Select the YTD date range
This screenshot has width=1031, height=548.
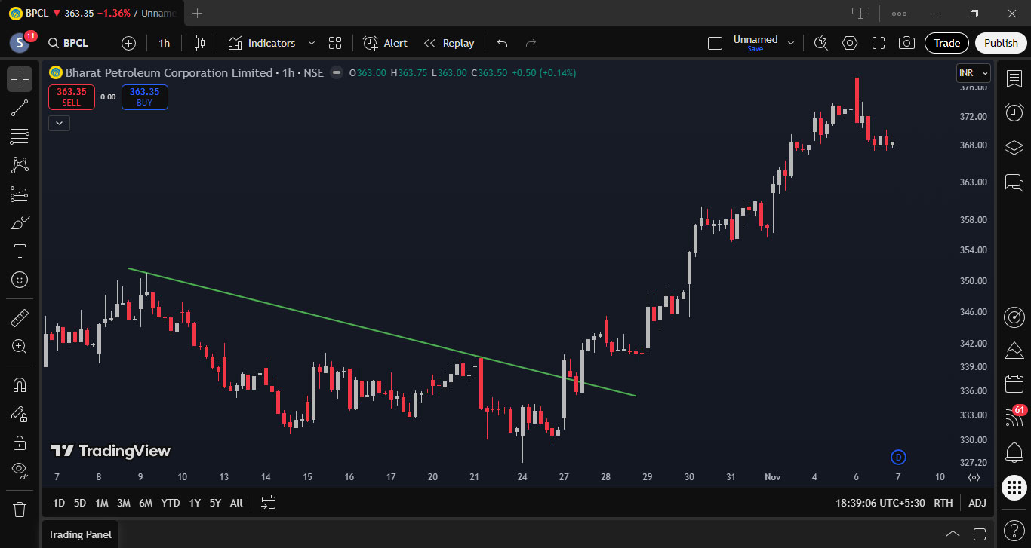pos(171,503)
